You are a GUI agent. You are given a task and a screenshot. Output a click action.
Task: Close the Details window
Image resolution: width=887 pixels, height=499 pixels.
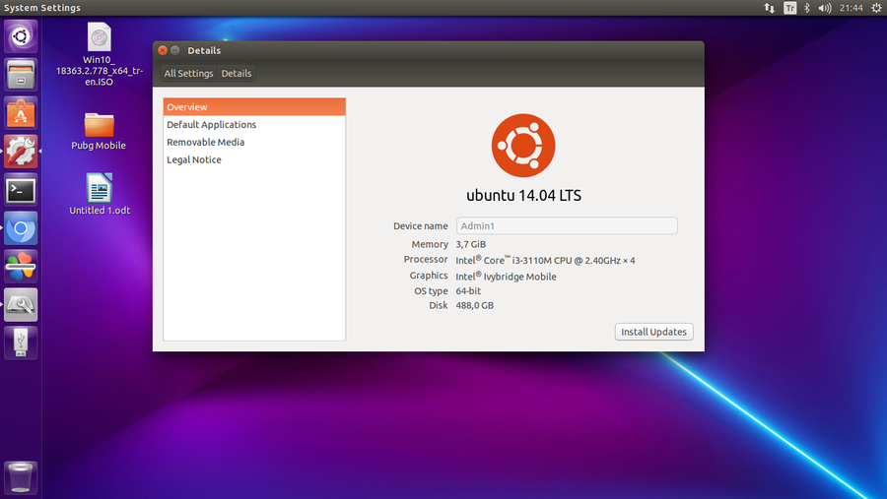coord(163,50)
